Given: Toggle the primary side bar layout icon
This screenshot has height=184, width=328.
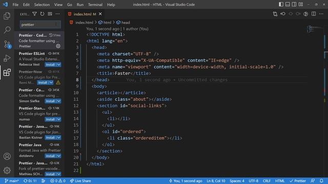Looking at the screenshot, I should (281, 5).
